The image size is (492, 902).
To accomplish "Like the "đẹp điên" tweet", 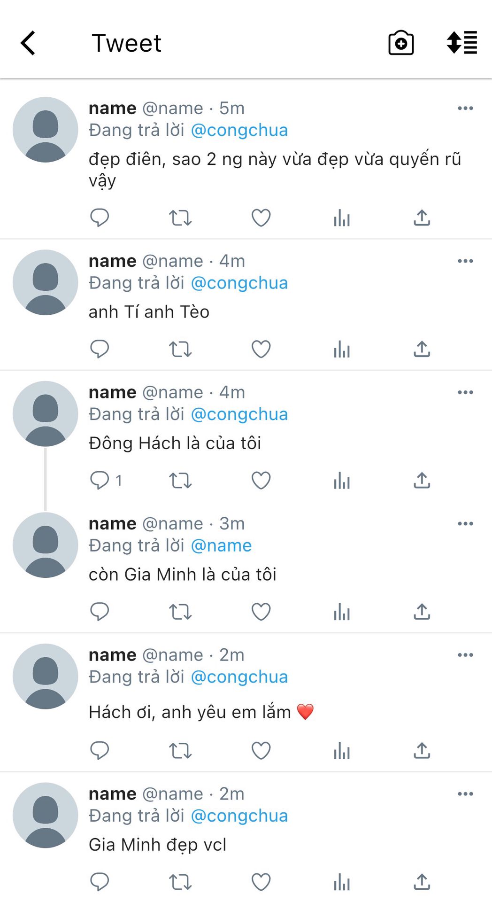I will (x=261, y=218).
